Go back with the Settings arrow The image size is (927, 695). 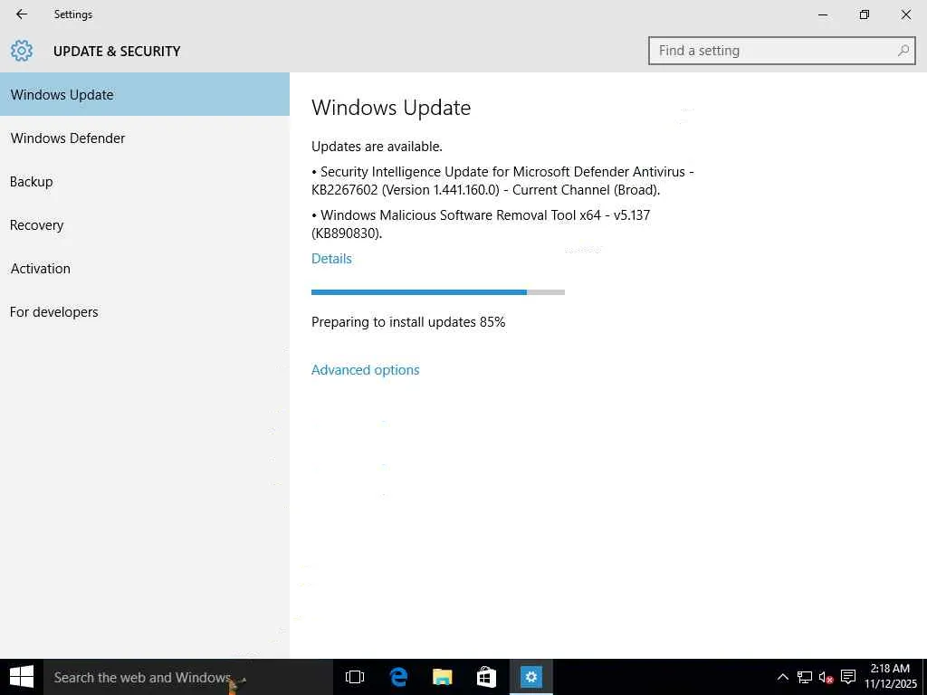coord(22,14)
